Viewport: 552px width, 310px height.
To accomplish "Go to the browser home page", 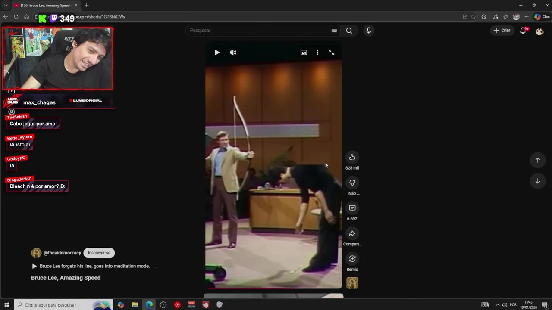I will point(26,17).
